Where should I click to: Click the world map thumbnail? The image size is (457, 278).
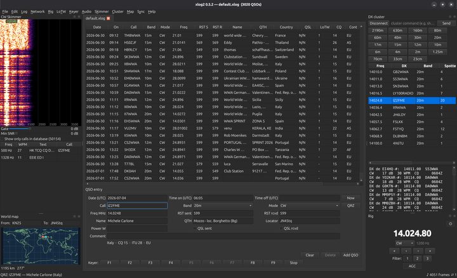click(x=41, y=246)
